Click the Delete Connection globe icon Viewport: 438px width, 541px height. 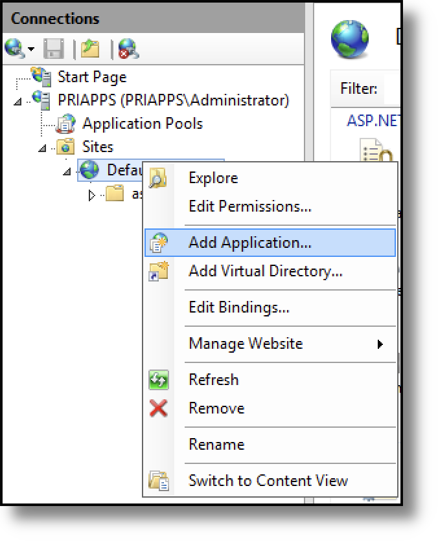pos(128,49)
